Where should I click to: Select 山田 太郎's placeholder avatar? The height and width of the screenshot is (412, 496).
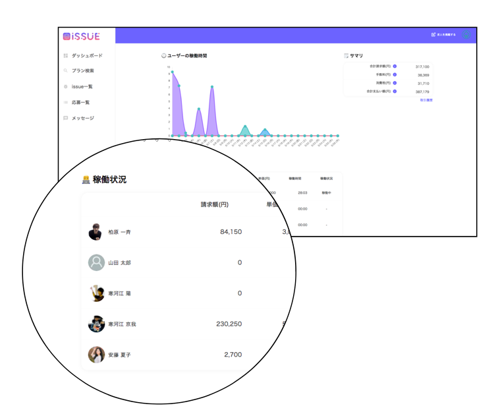coord(96,262)
